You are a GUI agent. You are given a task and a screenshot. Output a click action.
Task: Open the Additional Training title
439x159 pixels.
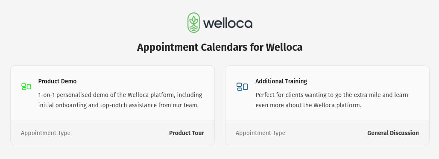(x=281, y=81)
